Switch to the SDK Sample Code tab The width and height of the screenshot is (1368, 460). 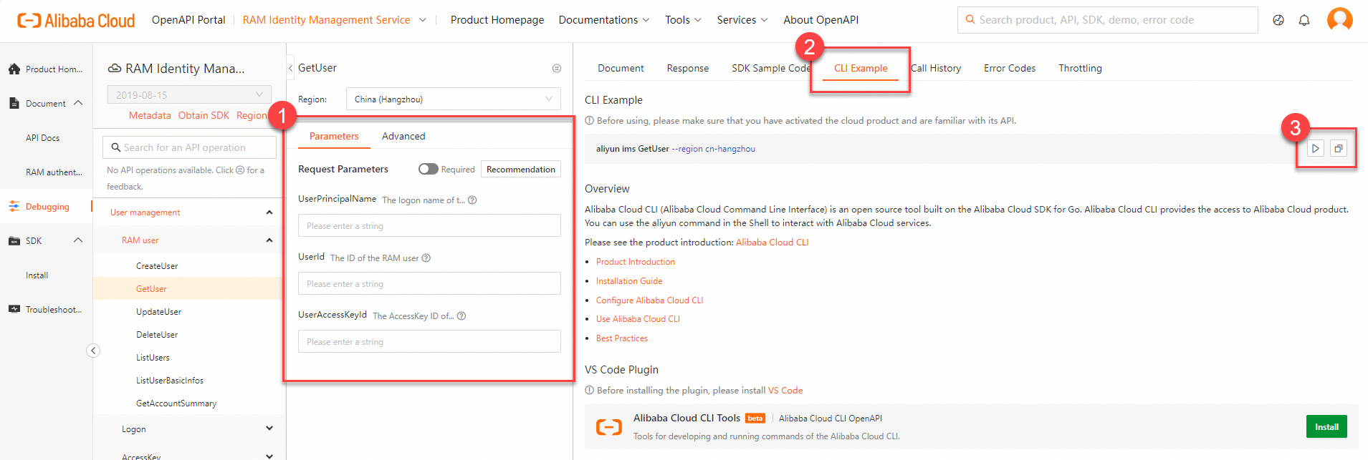tap(770, 69)
